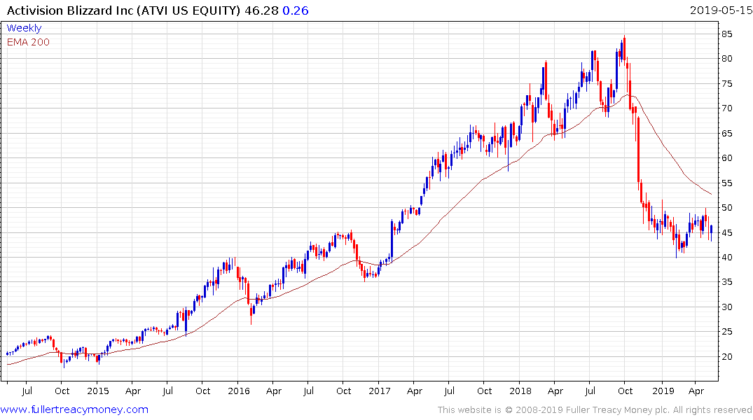Screen dimensions: 753x420
Task: Click the 50 price axis label
Action: pos(726,208)
